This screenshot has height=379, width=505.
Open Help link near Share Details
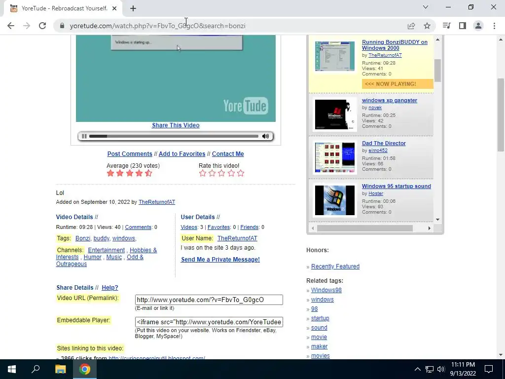click(x=110, y=288)
